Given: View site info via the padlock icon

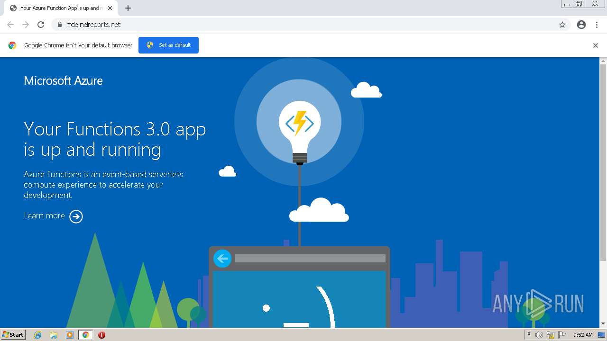Looking at the screenshot, I should pyautogui.click(x=60, y=25).
